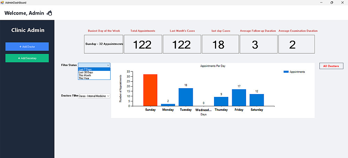Click Average Examination Duration value 2
The height and width of the screenshot is (158, 348).
click(x=293, y=45)
